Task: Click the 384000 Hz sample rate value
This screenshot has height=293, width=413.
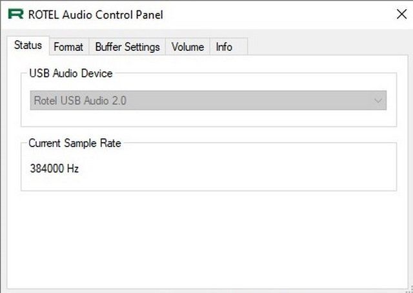Action: [54, 168]
